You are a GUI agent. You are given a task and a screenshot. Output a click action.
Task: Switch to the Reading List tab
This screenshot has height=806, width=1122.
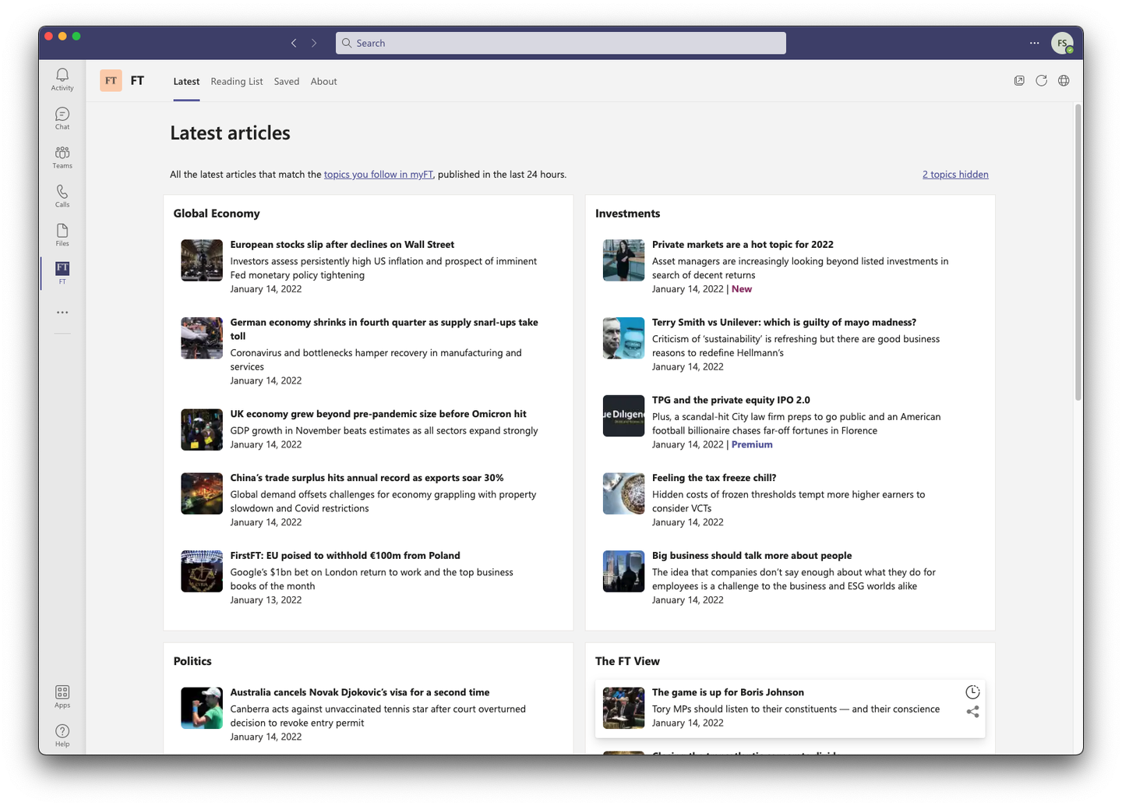[236, 82]
